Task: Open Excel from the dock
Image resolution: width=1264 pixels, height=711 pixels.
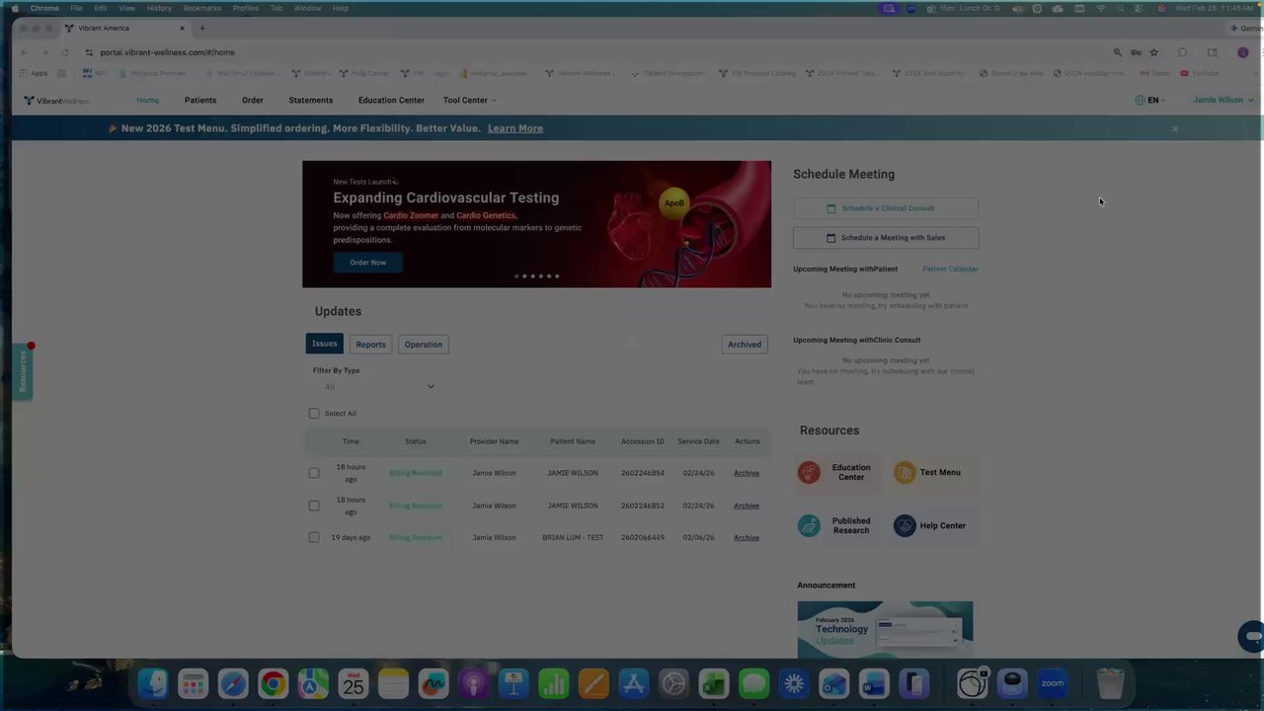Action: 713,683
